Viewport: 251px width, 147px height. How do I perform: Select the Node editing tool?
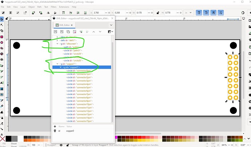point(2,25)
